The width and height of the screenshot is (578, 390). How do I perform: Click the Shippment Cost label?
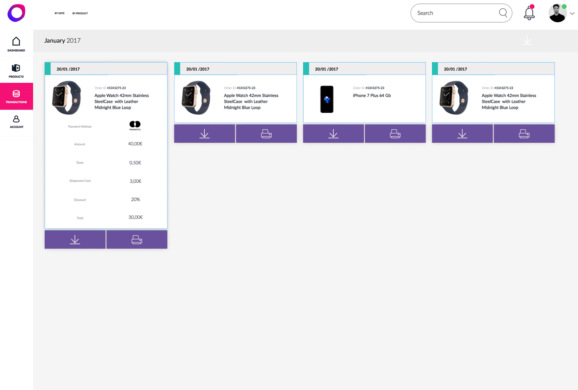click(80, 181)
